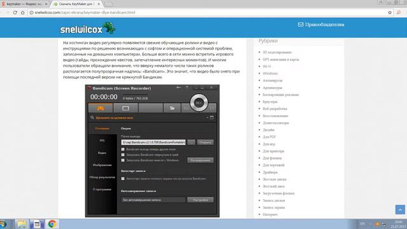Open the Деинсталляторы category
Image resolution: width=407 pixels, height=229 pixels.
click(275, 123)
